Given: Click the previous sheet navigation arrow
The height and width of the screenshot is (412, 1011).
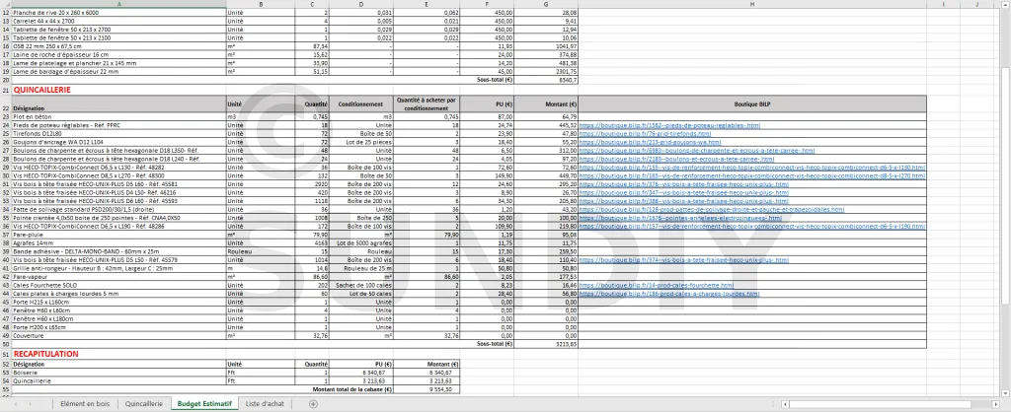Looking at the screenshot, I should (18, 404).
